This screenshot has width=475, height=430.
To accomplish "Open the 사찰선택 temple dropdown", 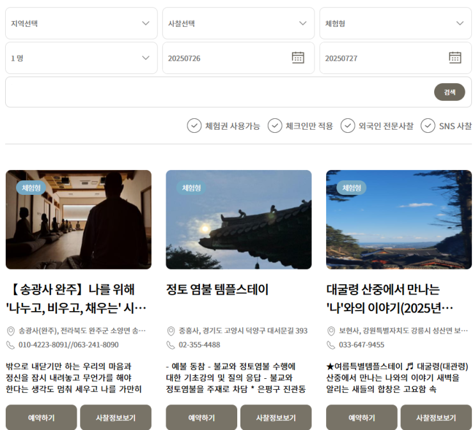I will point(238,23).
